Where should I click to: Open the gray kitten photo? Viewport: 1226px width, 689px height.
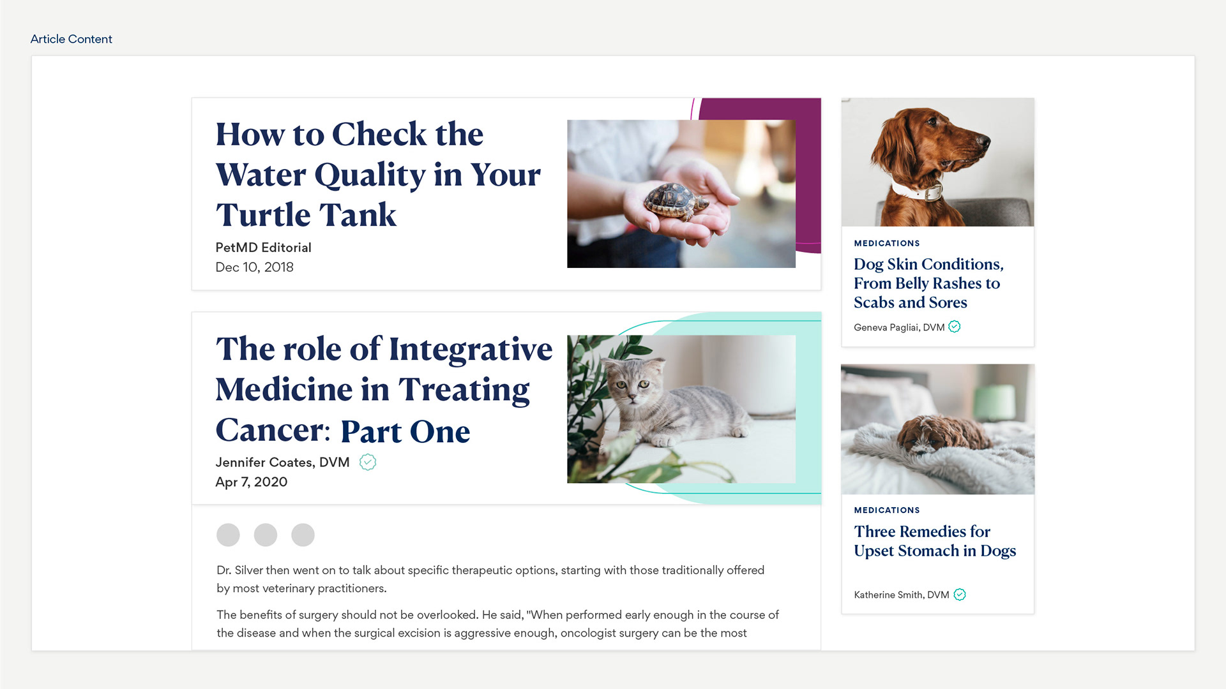point(681,409)
